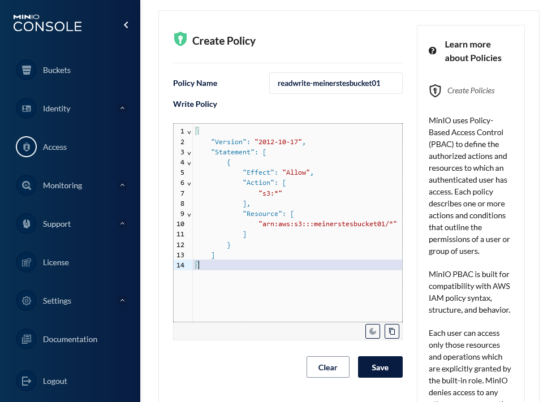The height and width of the screenshot is (402, 556).
Task: Collapse the MinIO Console sidebar
Action: (126, 25)
